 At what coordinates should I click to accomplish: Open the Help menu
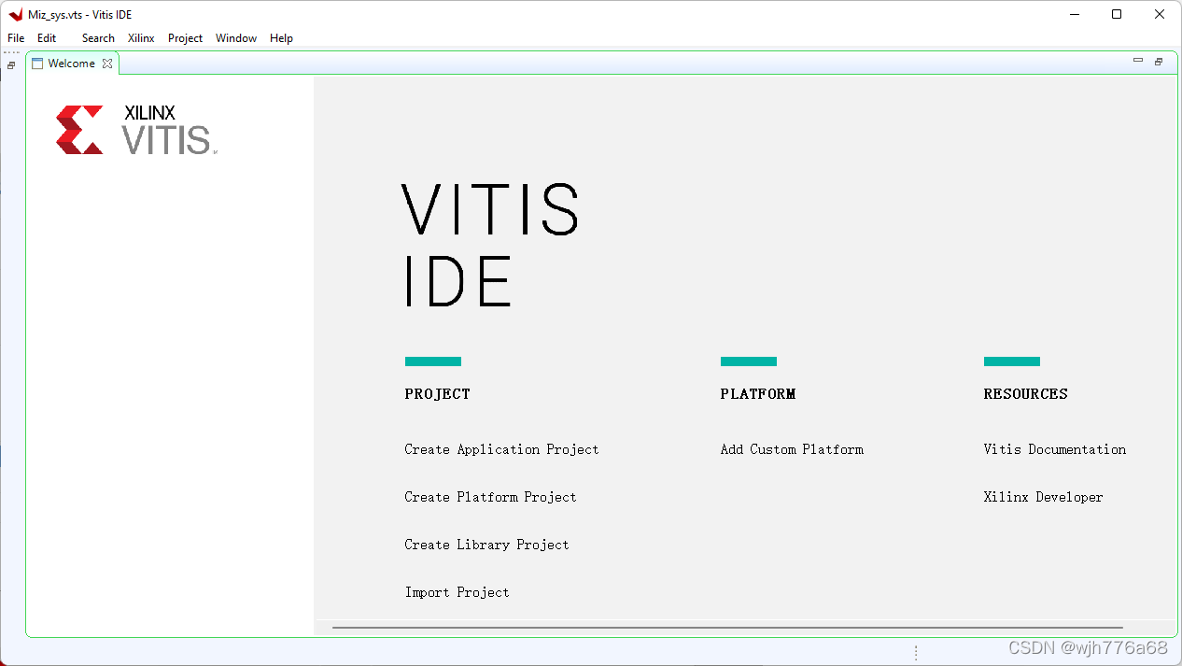(281, 38)
